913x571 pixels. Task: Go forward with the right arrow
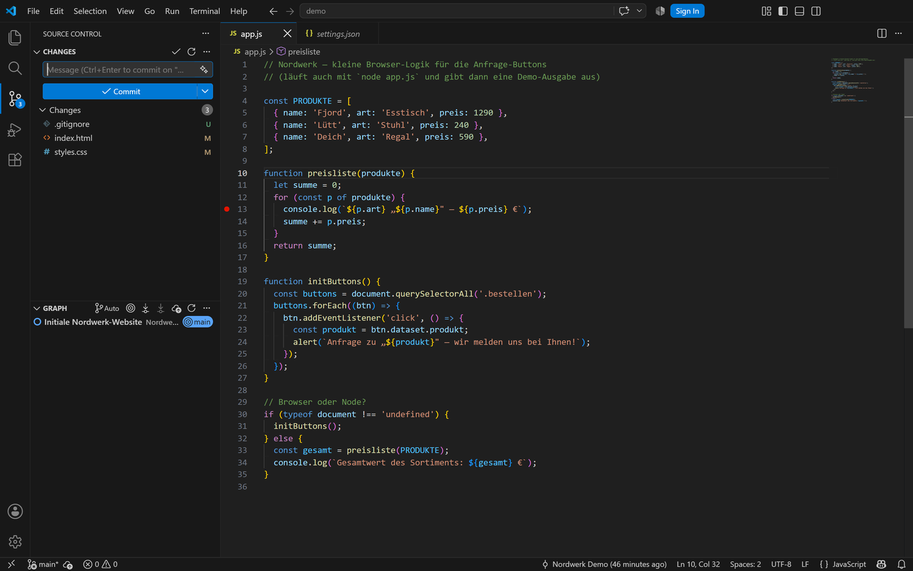(x=290, y=11)
